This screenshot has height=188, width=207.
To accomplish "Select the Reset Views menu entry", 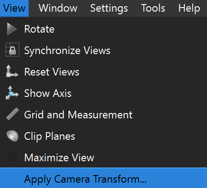I will click(52, 72).
